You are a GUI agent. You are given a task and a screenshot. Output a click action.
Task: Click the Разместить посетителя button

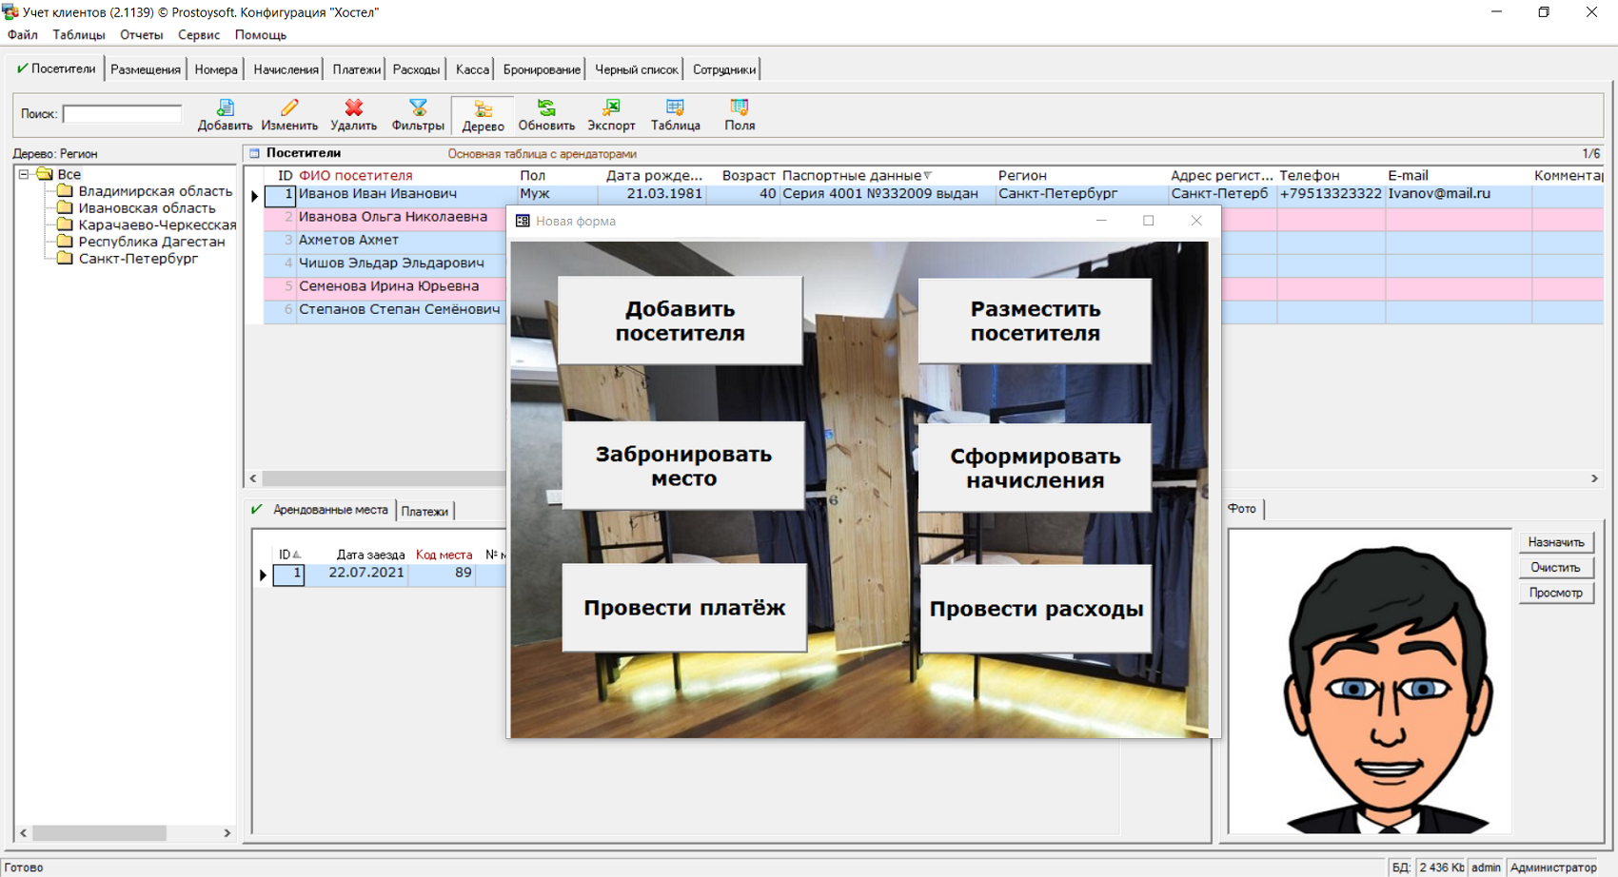[1035, 322]
